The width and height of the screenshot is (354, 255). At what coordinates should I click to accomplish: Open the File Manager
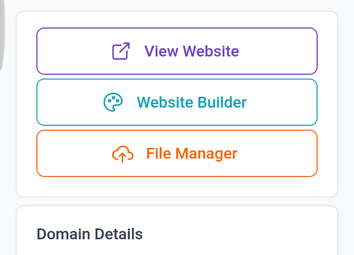coord(177,153)
